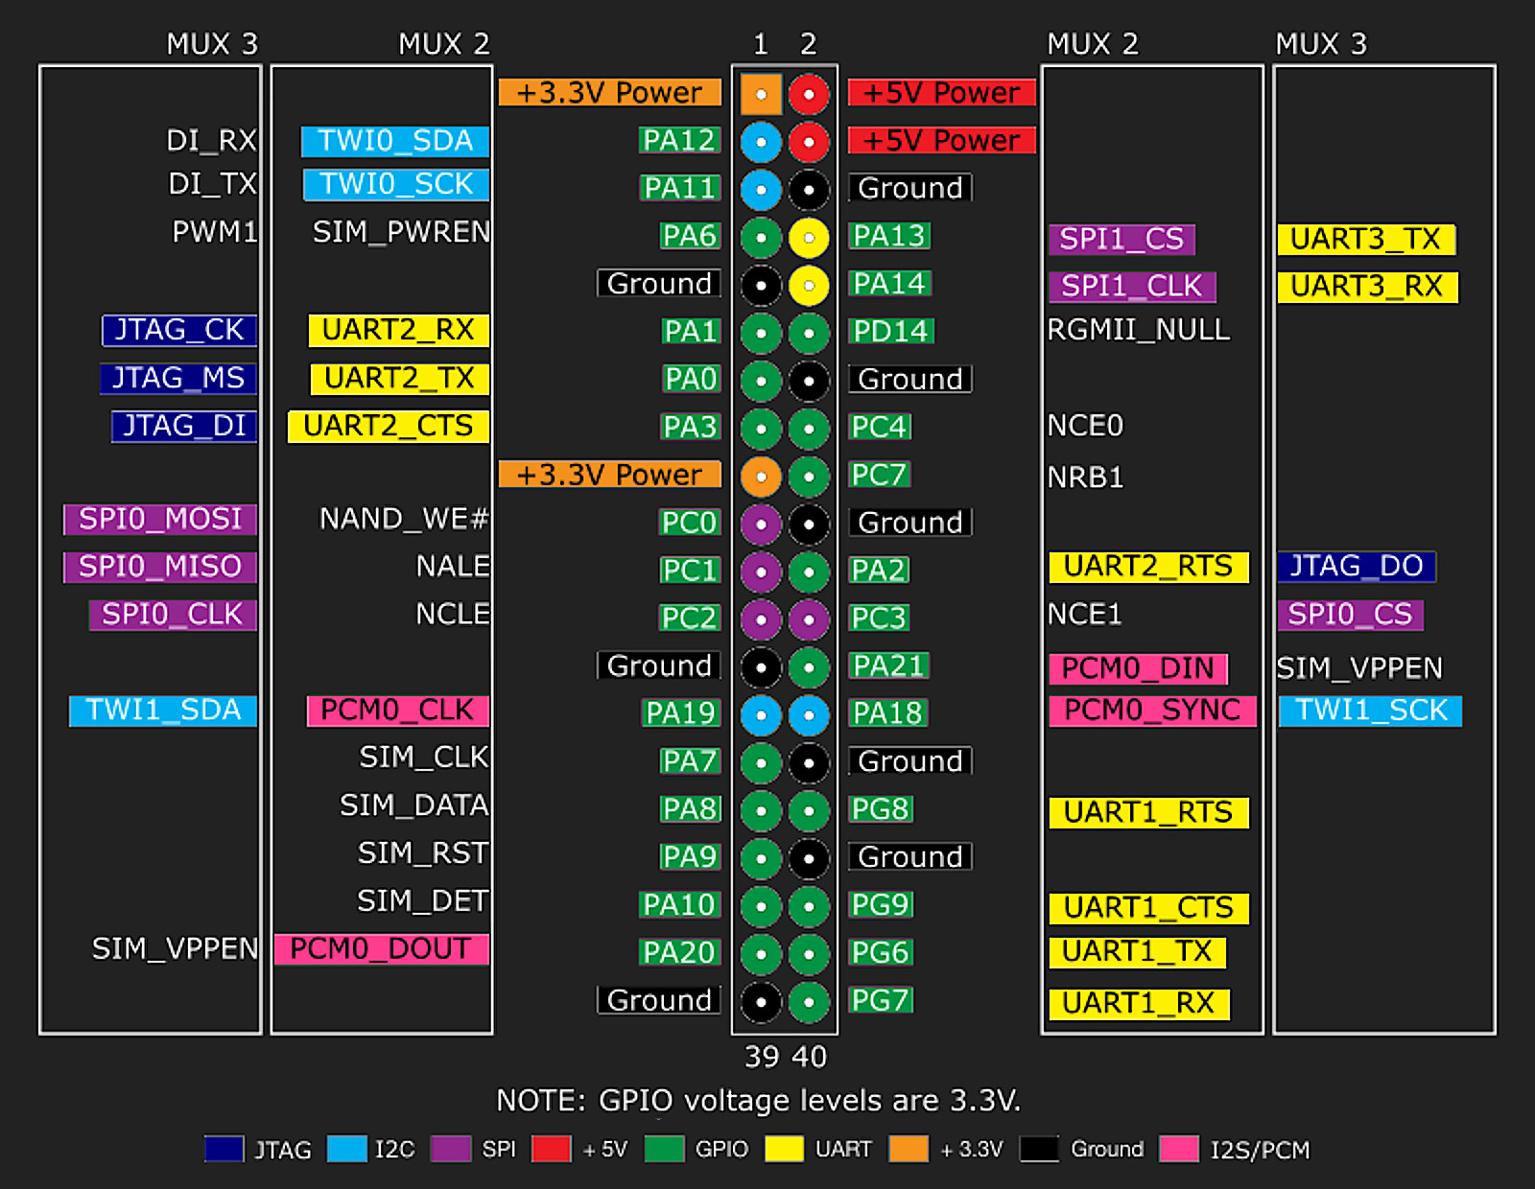Screen dimensions: 1535x1189
Task: Click the JTAG_MS label
Action: tap(178, 378)
